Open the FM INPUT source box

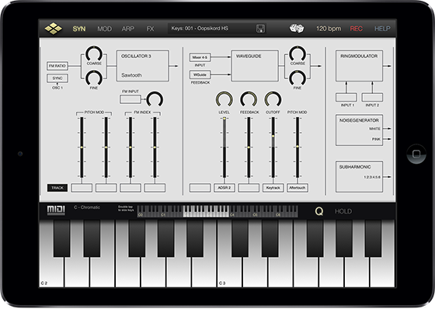click(x=130, y=99)
